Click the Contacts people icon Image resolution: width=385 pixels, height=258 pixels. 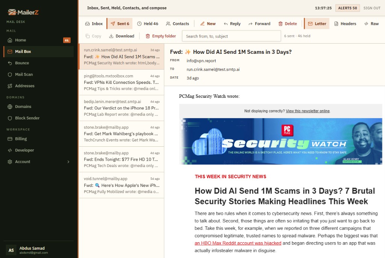coord(168,24)
